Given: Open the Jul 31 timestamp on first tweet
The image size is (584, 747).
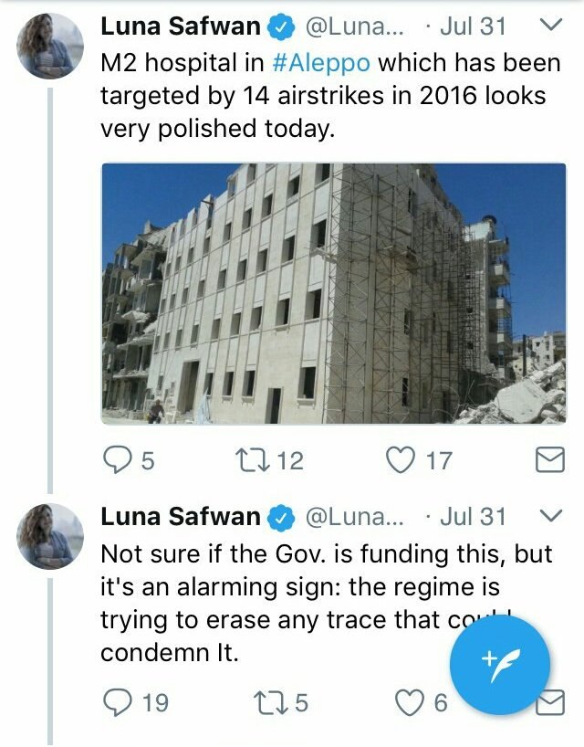Looking at the screenshot, I should coord(473,26).
